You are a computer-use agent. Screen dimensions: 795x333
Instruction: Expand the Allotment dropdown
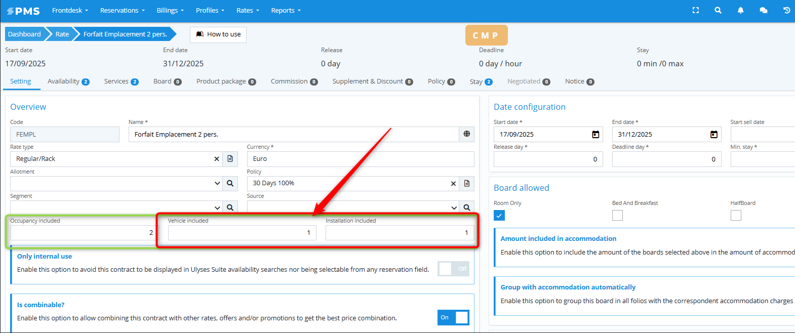coord(217,183)
